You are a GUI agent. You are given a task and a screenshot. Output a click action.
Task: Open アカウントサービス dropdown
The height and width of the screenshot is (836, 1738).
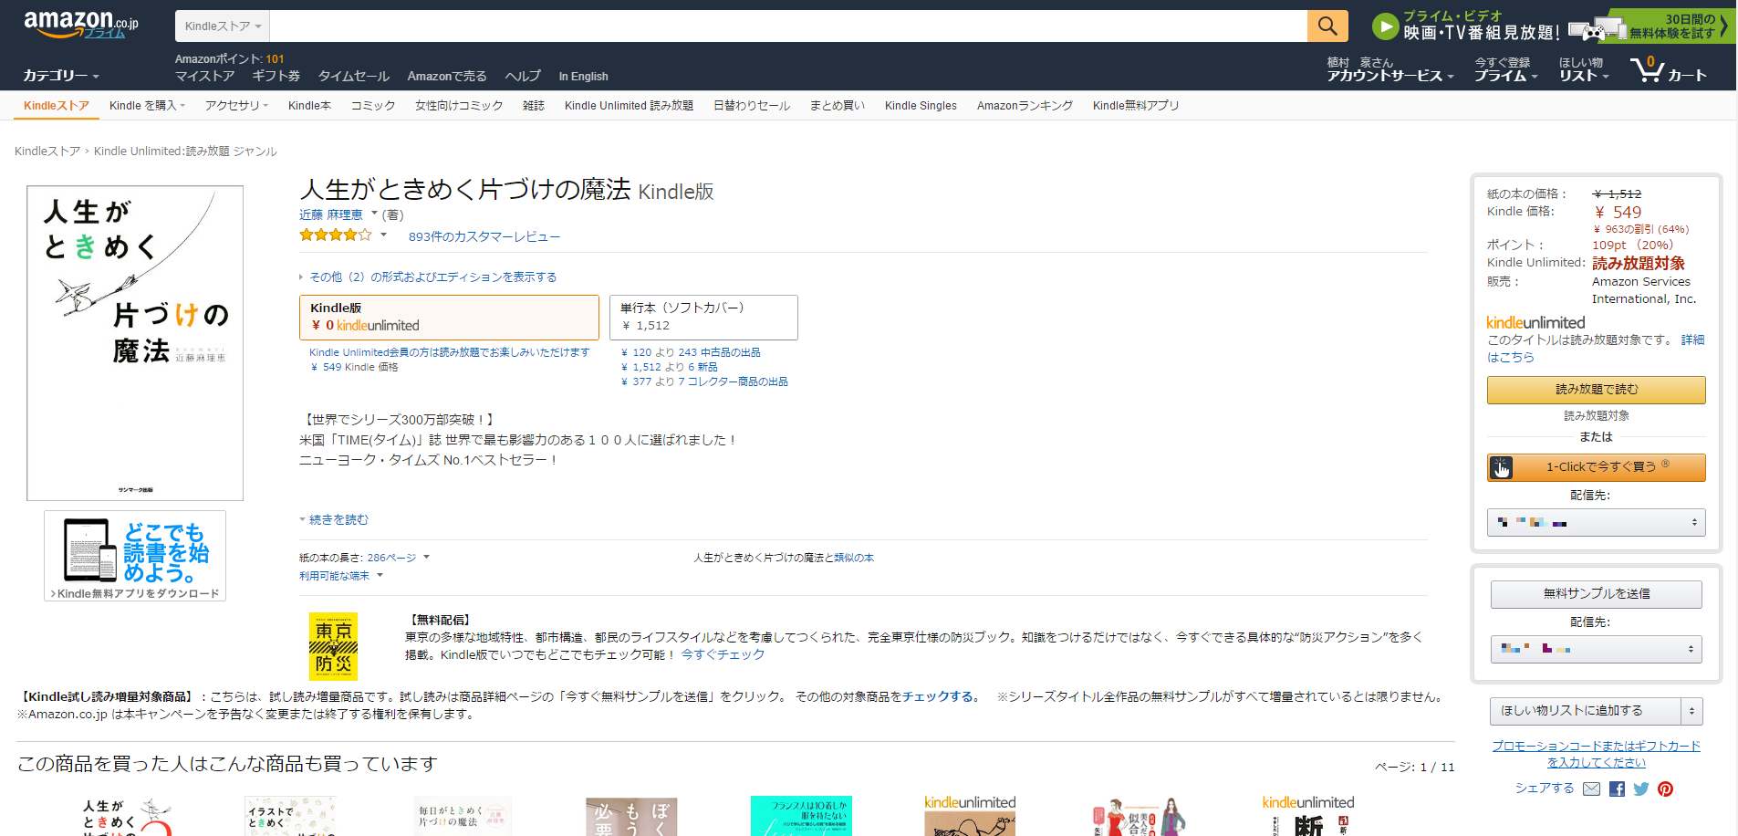pos(1390,76)
